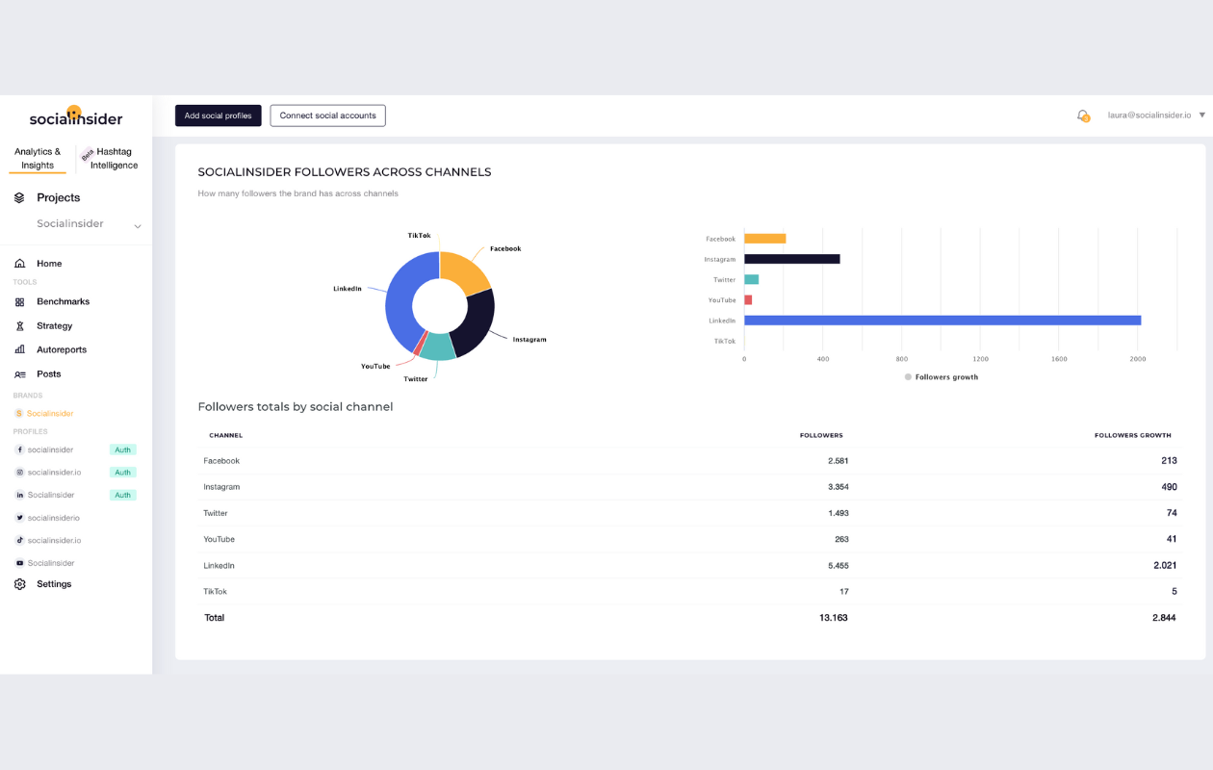The image size is (1213, 770).
Task: Click the FOLLOWERS GROWTH column header
Action: tap(1133, 436)
